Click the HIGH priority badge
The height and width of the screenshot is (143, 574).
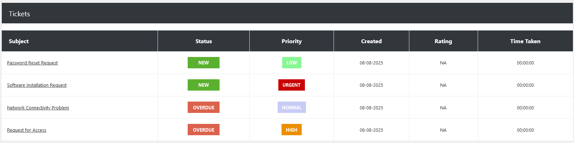pyautogui.click(x=291, y=130)
